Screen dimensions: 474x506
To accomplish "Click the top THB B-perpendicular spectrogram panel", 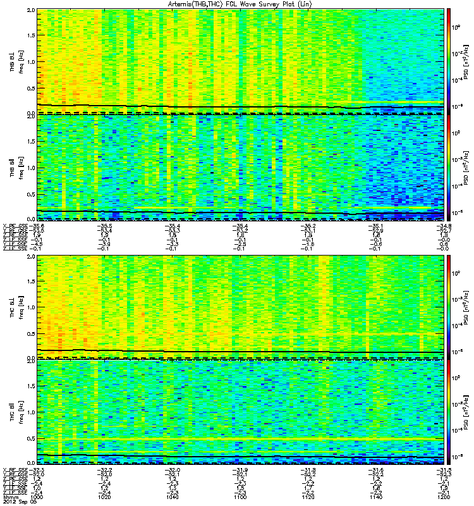I will (240, 61).
